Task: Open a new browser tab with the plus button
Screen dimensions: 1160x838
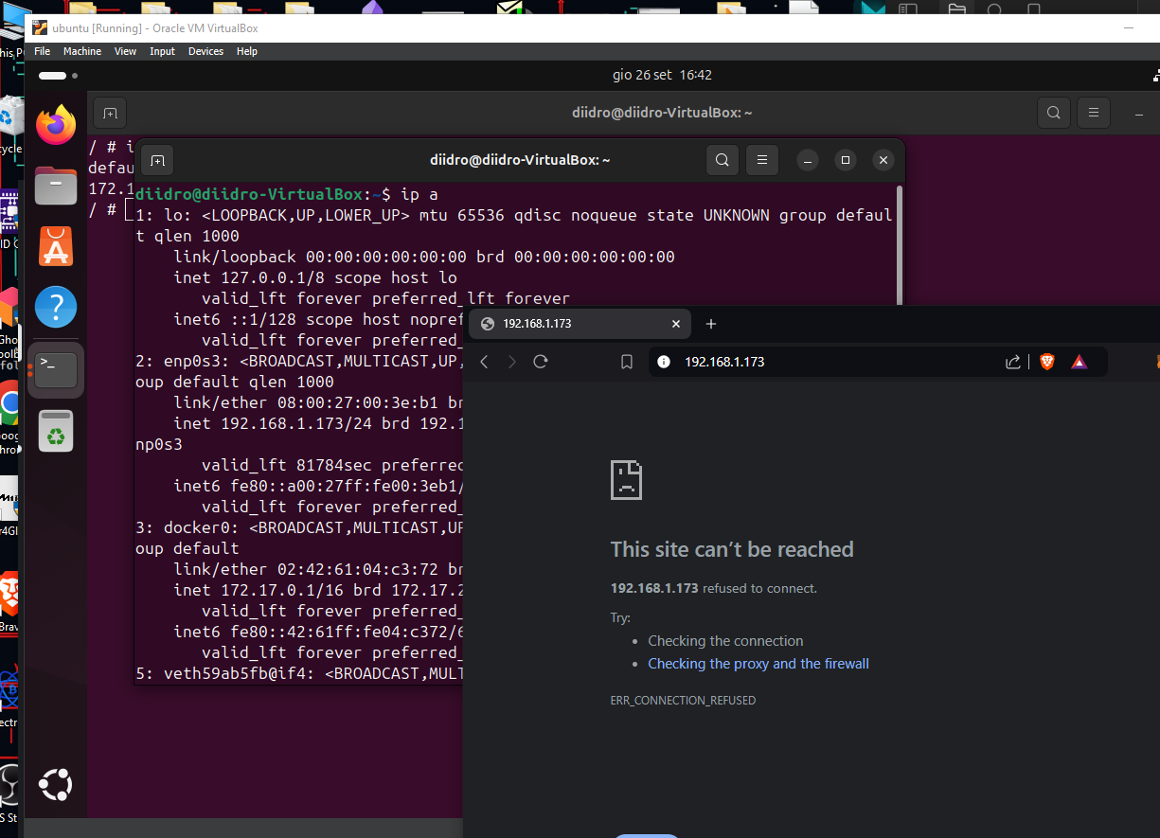Action: tap(711, 323)
